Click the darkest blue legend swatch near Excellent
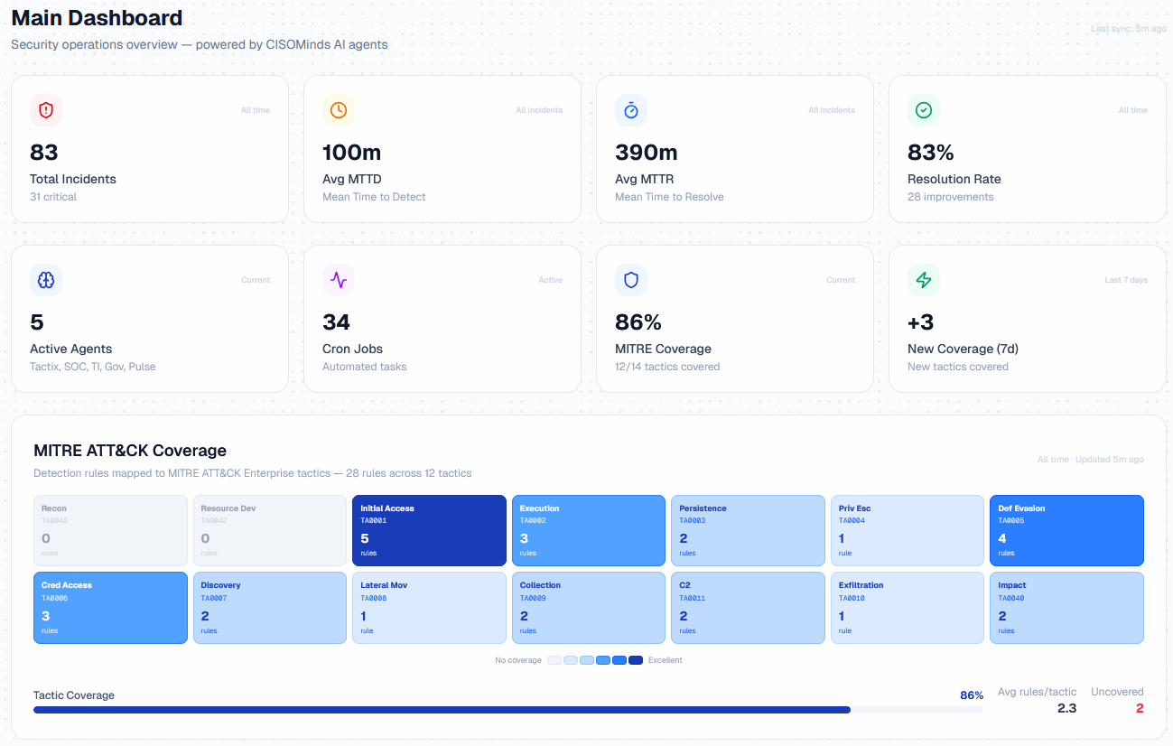Image resolution: width=1173 pixels, height=746 pixels. [636, 660]
